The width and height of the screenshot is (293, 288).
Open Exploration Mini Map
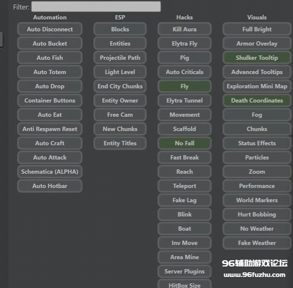(257, 86)
